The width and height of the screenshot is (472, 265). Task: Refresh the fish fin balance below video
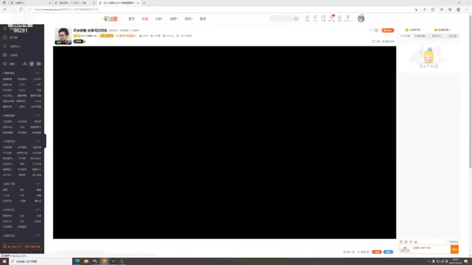pos(368,252)
